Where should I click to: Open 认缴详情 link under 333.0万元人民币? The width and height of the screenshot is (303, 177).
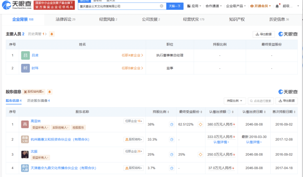[221, 142]
